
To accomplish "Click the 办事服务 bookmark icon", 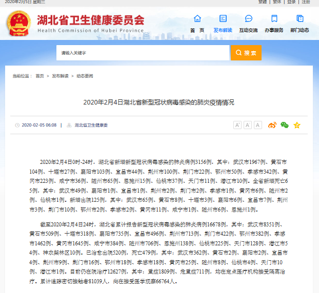I will click(x=274, y=19).
